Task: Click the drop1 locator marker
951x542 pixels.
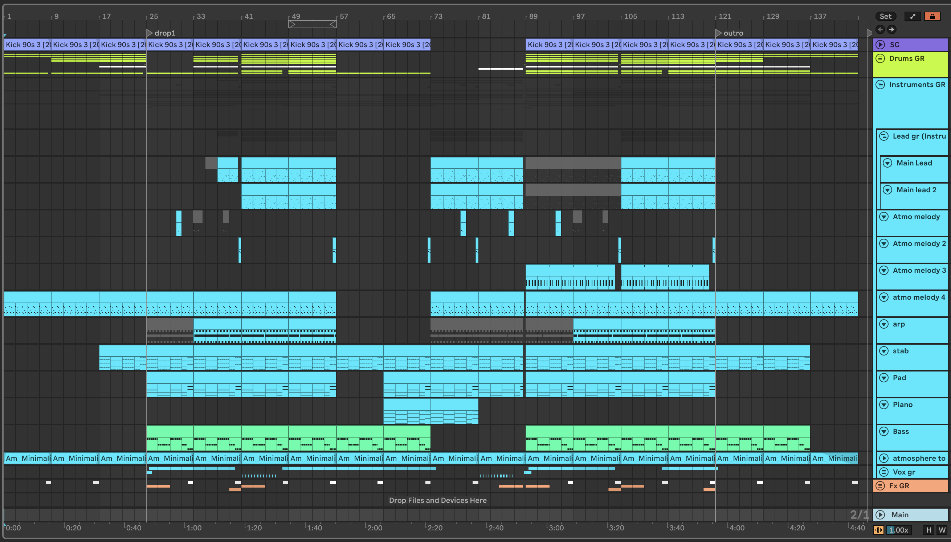Action: (149, 33)
